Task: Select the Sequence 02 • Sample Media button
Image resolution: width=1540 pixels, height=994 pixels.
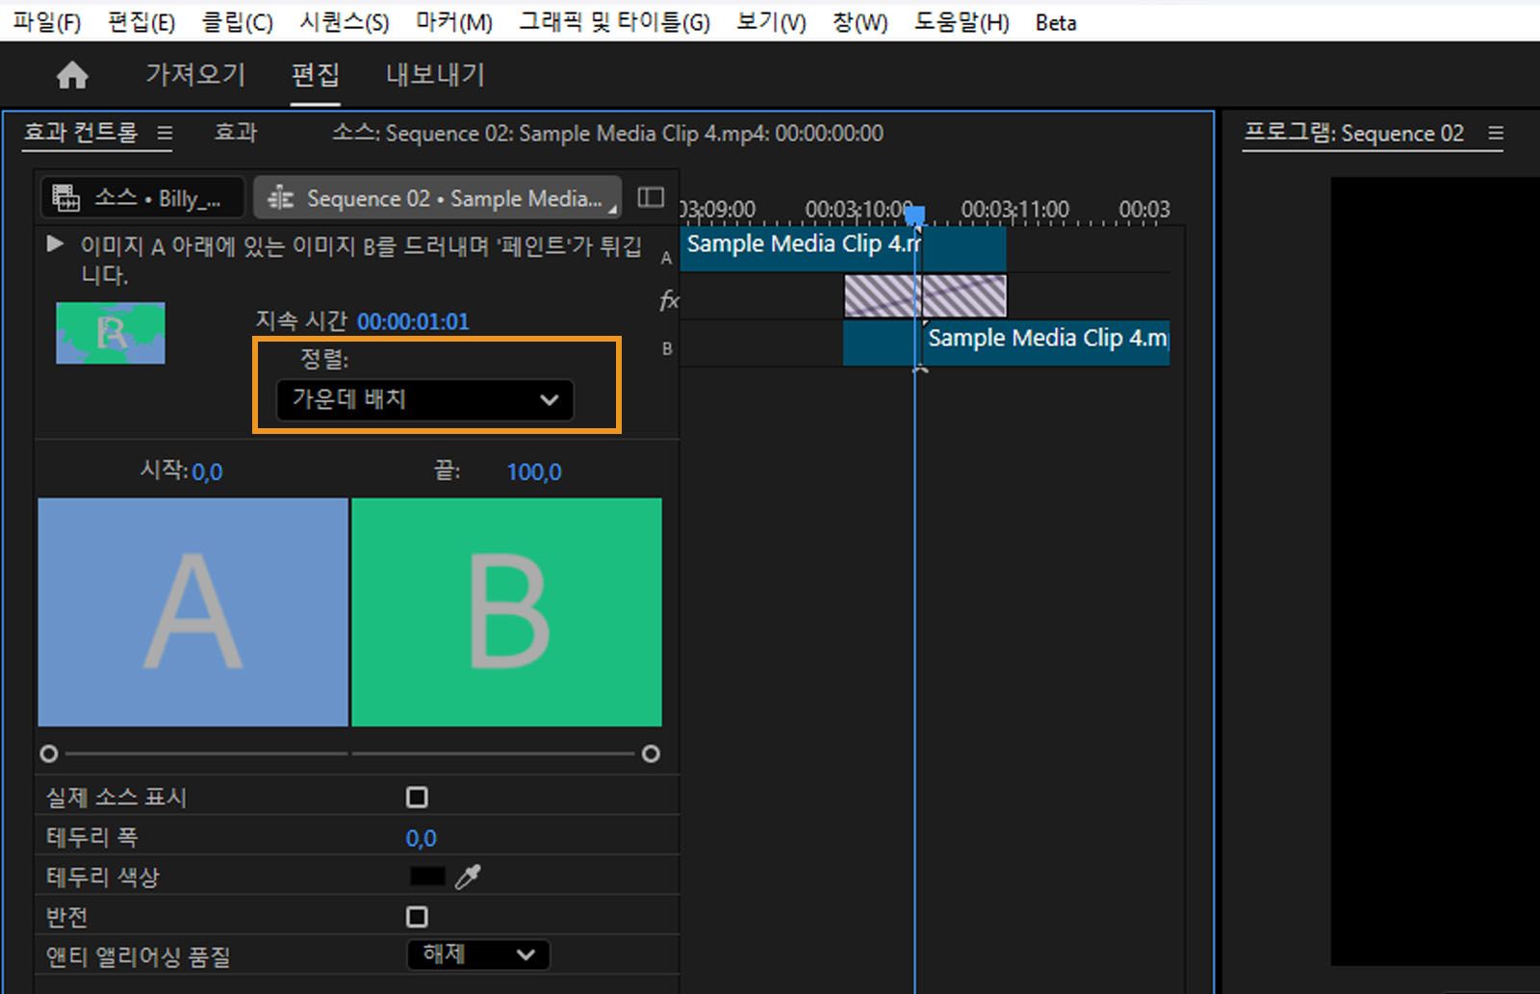Action: coord(438,198)
